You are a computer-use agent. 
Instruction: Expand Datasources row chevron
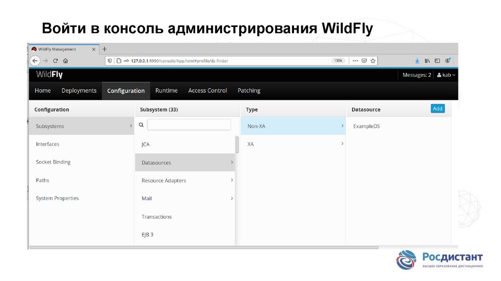pos(232,163)
